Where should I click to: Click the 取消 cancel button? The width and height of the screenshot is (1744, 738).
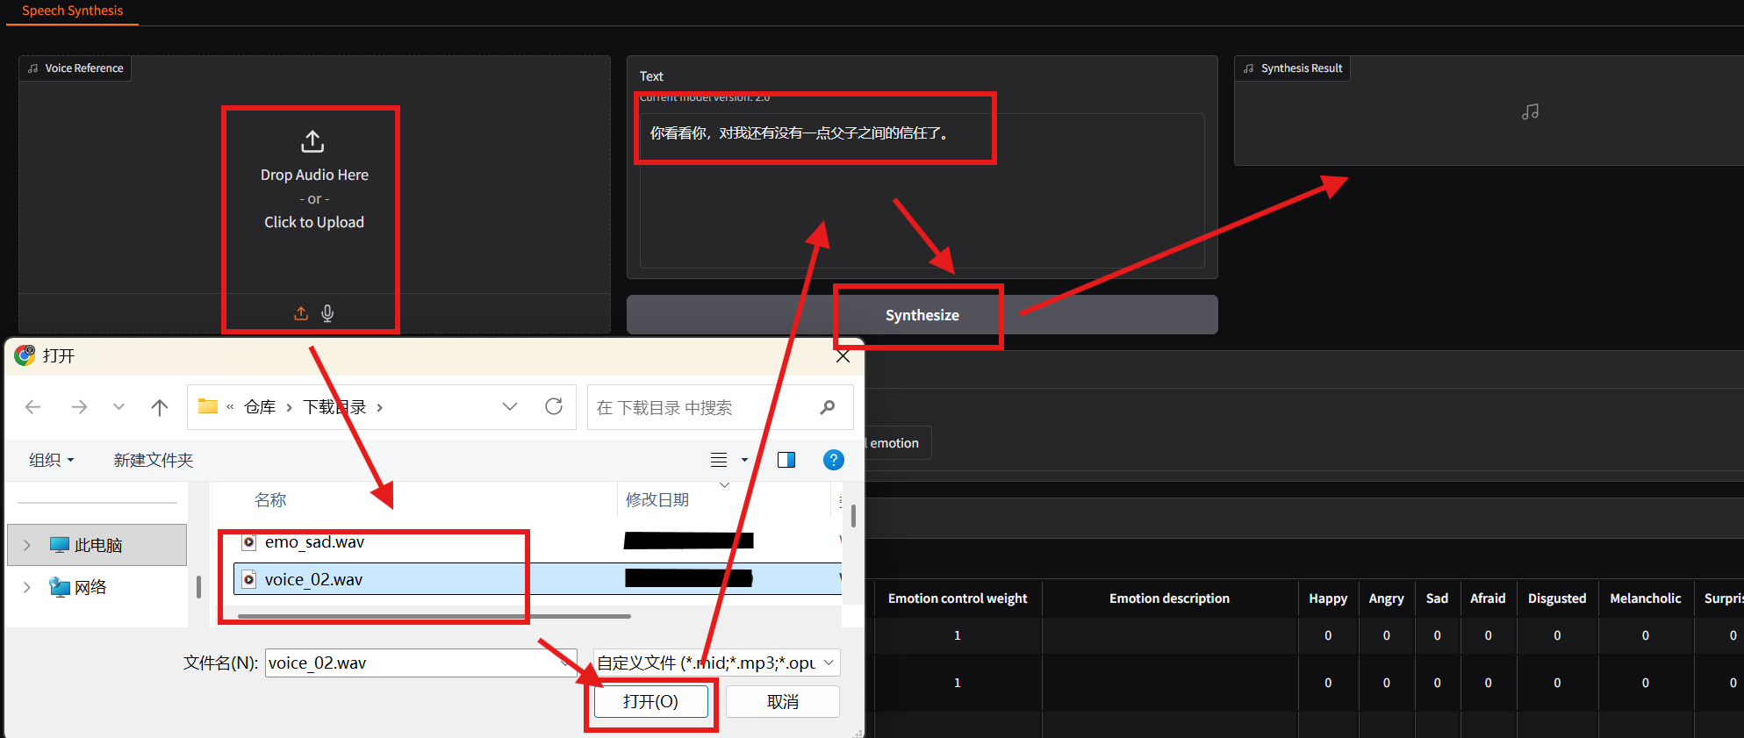782,701
